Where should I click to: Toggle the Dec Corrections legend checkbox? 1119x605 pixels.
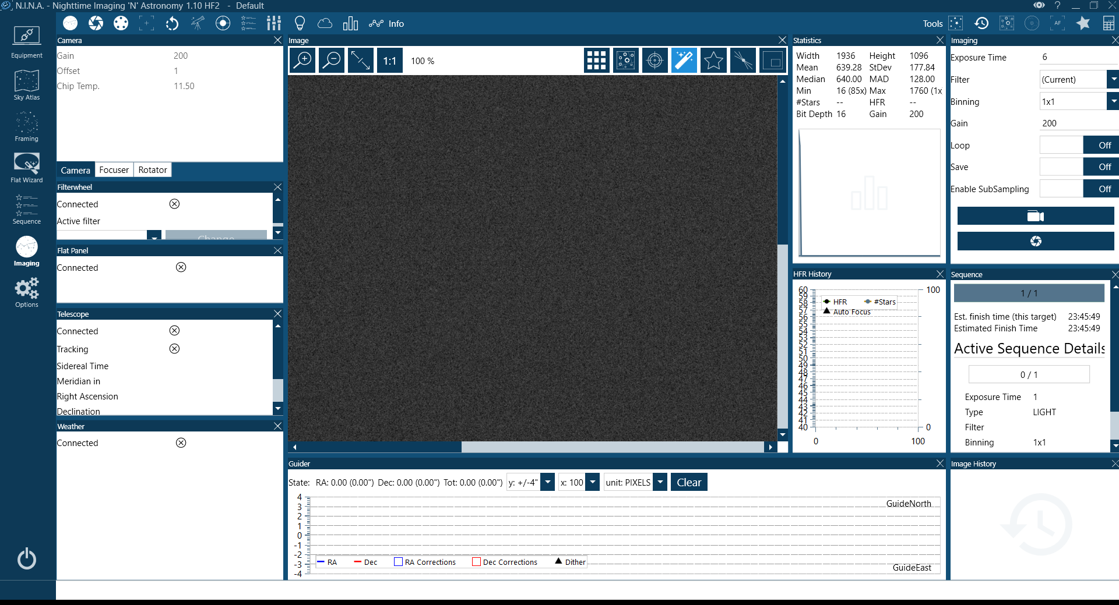pos(476,562)
